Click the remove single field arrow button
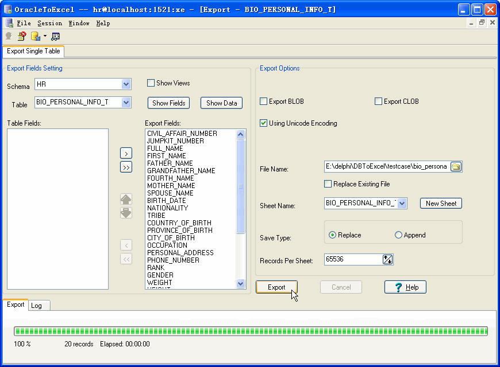This screenshot has width=500, height=367. point(126,245)
